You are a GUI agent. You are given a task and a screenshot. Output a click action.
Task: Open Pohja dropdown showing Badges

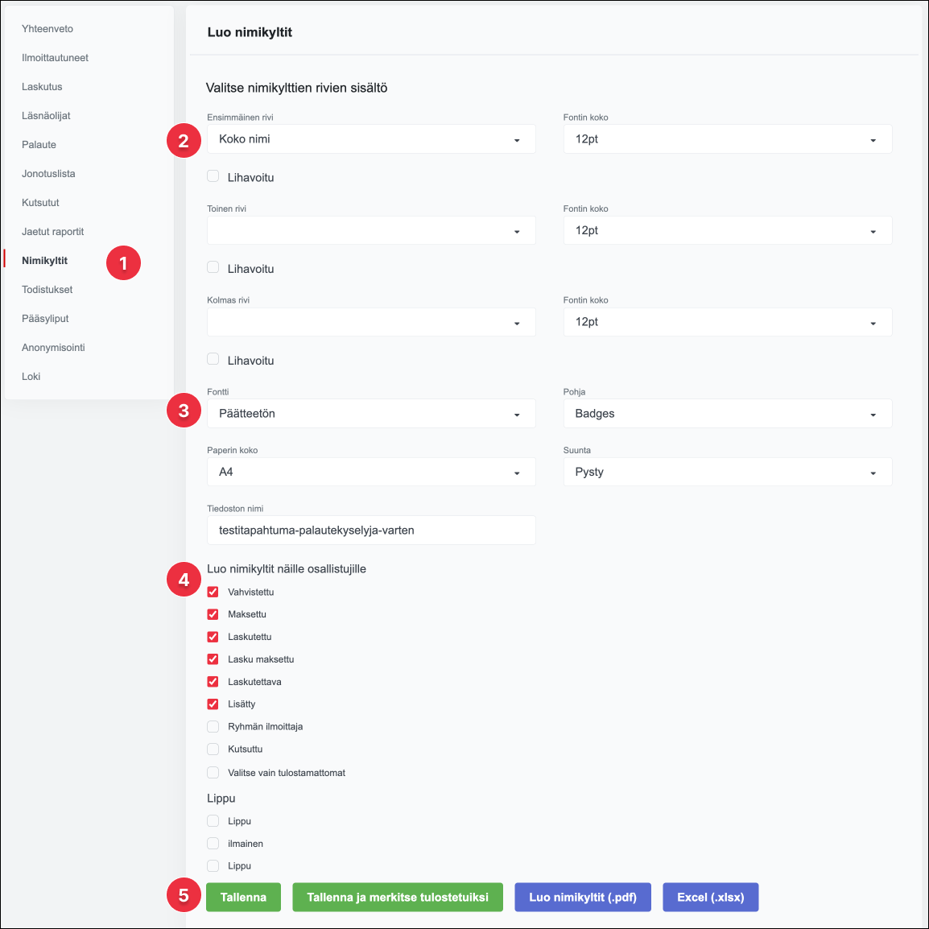pos(728,414)
